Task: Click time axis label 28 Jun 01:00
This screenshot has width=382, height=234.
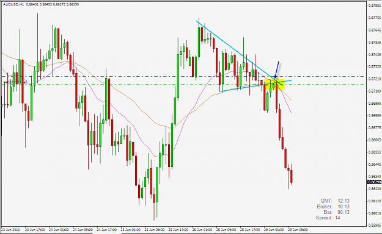Action: point(202,230)
